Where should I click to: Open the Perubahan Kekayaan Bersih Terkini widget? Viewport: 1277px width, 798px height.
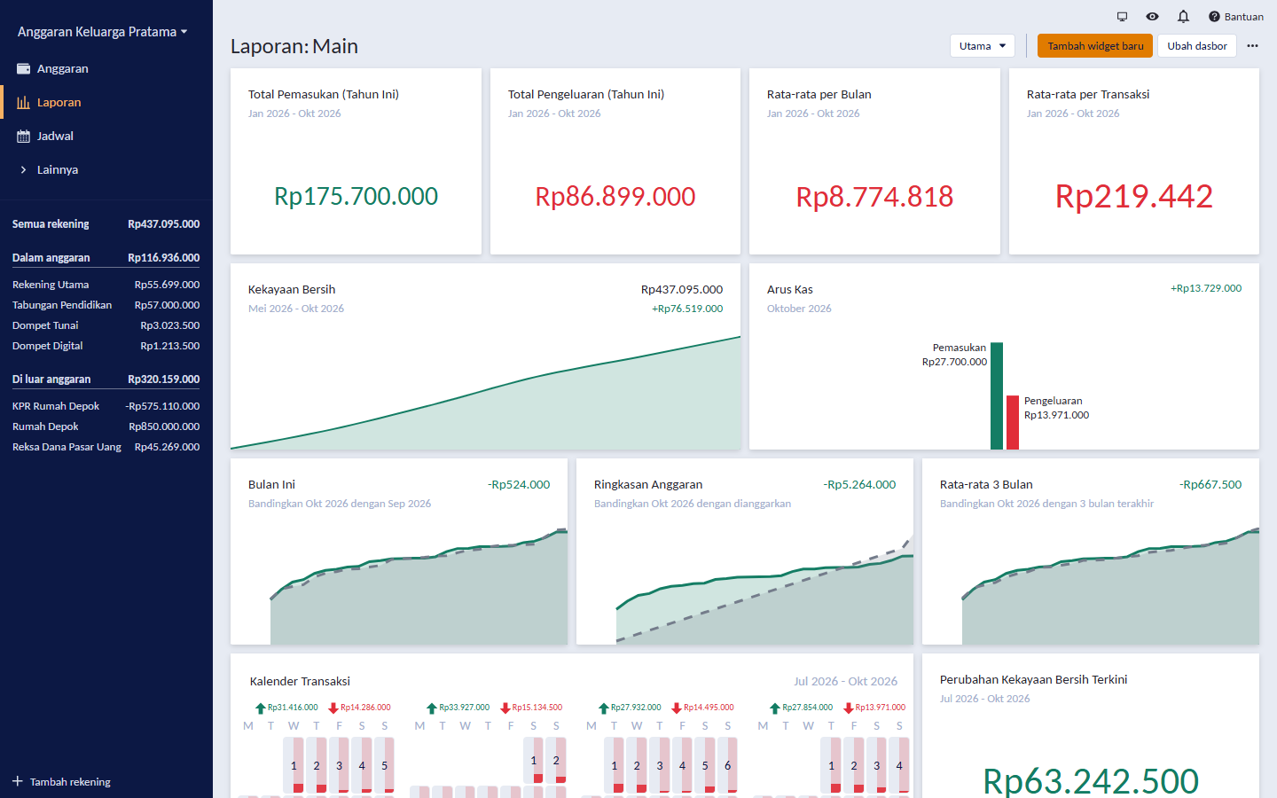click(x=1091, y=725)
